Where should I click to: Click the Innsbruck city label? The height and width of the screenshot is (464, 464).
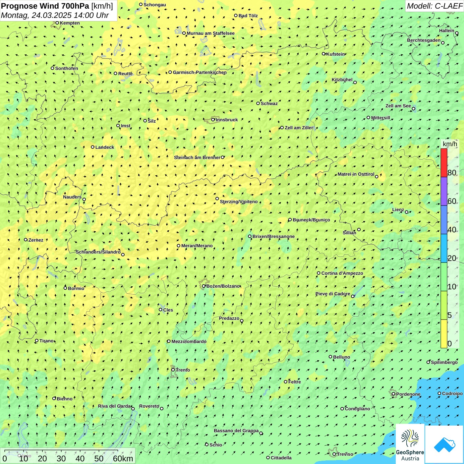tap(227, 120)
